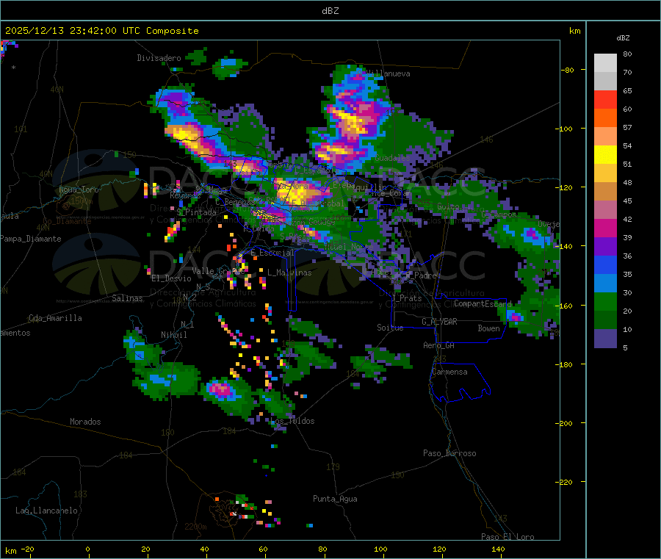Click the mauve 45 dBZ legend swatch
This screenshot has height=559, width=661.
tap(605, 210)
